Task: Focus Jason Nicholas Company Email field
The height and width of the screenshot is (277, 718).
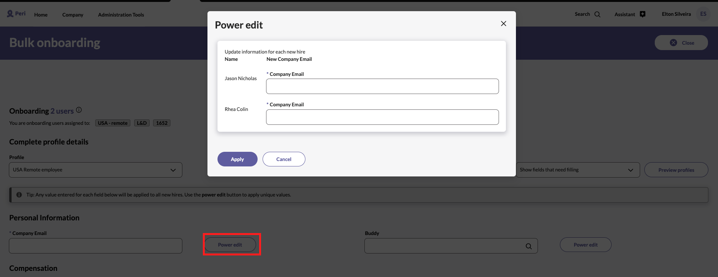Action: pos(382,86)
